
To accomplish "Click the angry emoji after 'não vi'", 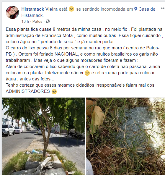I will pyautogui.click(x=87, y=73).
